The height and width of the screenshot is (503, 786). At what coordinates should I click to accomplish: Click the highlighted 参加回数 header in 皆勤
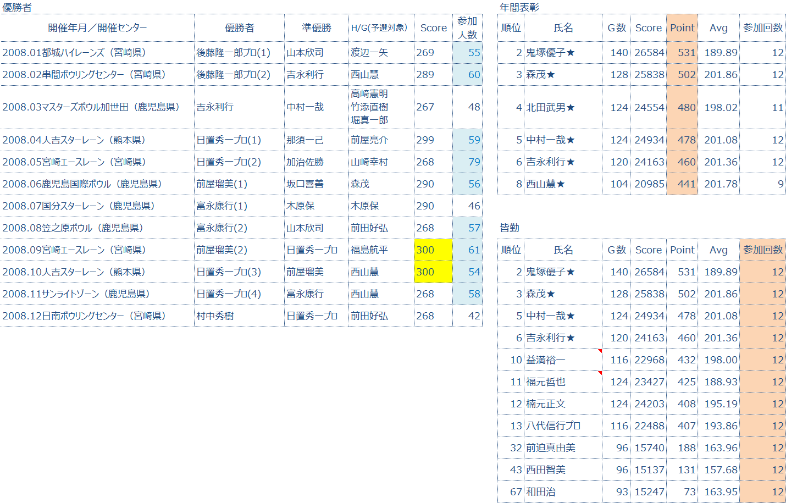point(762,250)
